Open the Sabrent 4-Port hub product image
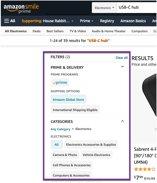The height and width of the screenshot is (183, 157). click(x=144, y=106)
